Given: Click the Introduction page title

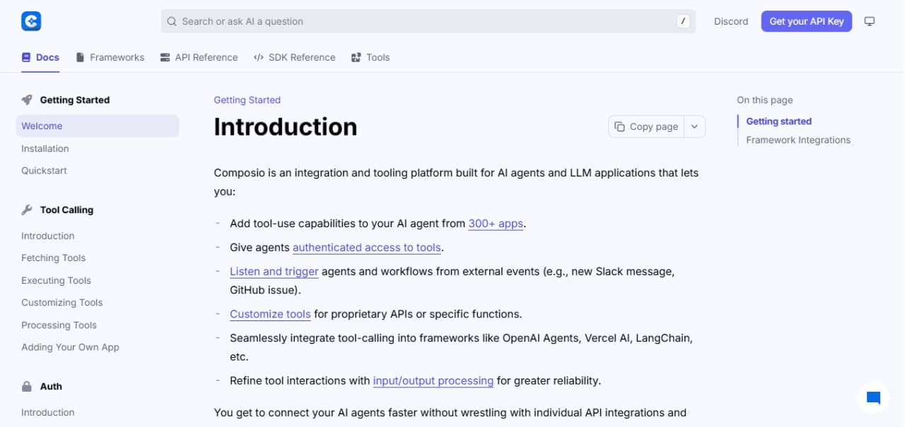Looking at the screenshot, I should tap(286, 126).
